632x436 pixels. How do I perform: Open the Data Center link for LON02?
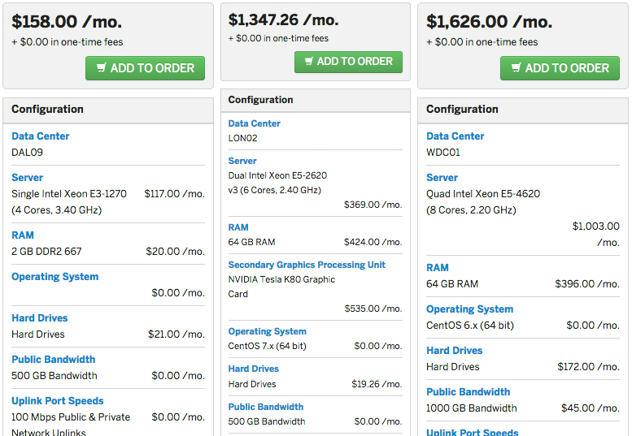pos(255,124)
